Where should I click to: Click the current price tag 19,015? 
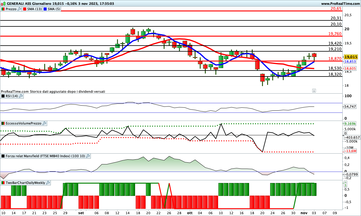(x=351, y=57)
